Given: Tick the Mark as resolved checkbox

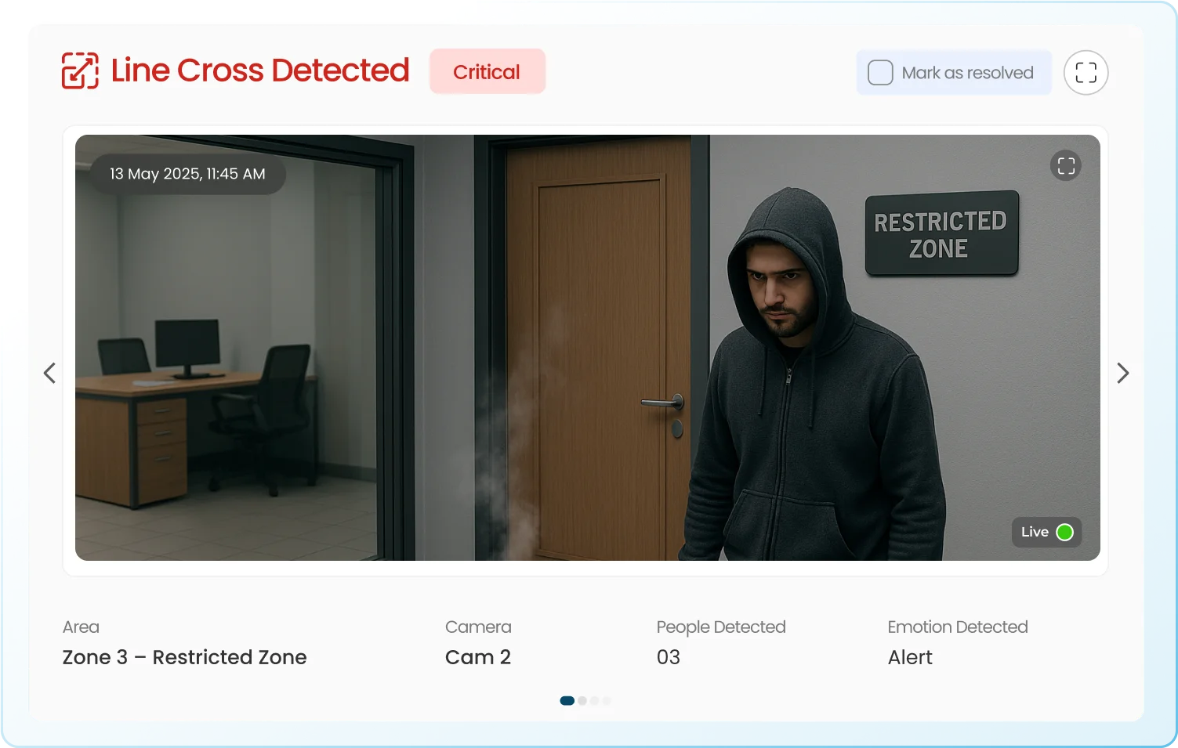Looking at the screenshot, I should point(880,73).
